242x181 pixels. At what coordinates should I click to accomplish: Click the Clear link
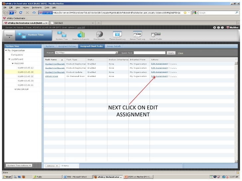click(180, 53)
